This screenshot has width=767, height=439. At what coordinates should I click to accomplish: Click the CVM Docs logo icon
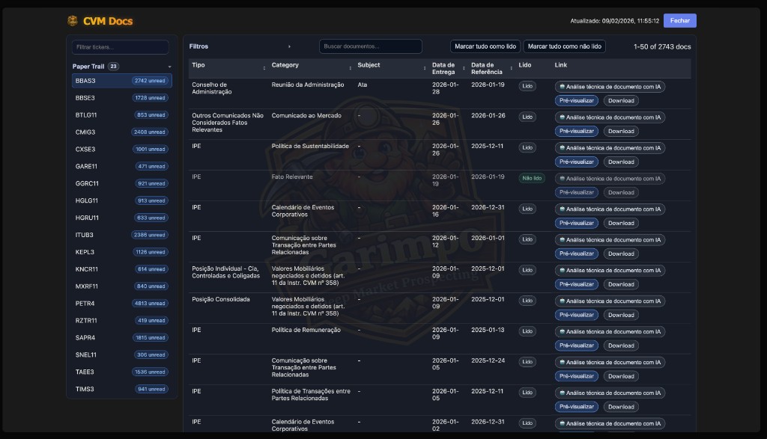pyautogui.click(x=73, y=21)
